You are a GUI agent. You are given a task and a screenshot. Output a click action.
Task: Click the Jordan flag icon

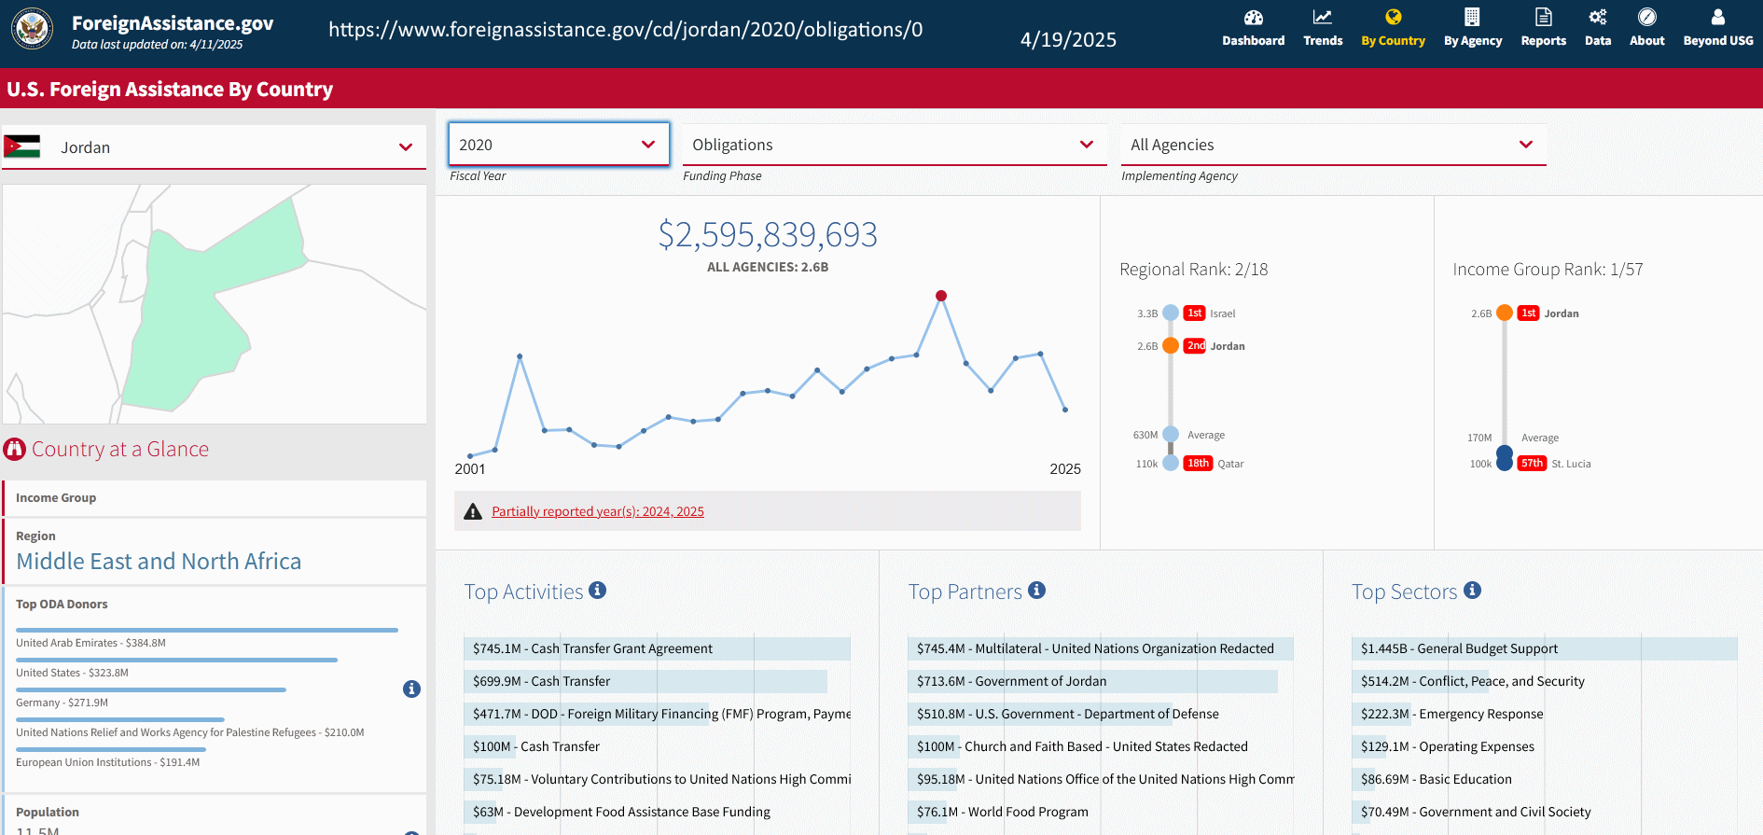coord(21,146)
